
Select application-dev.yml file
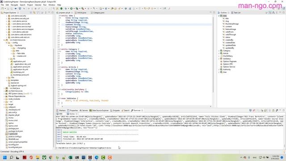click(23, 64)
